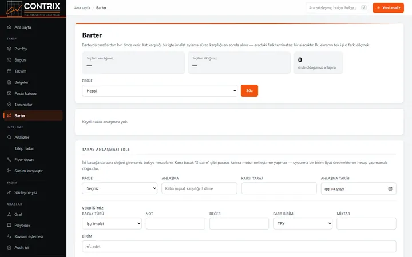Expand the Hepsi project filter dropdown
The width and height of the screenshot is (412, 257).
point(160,90)
